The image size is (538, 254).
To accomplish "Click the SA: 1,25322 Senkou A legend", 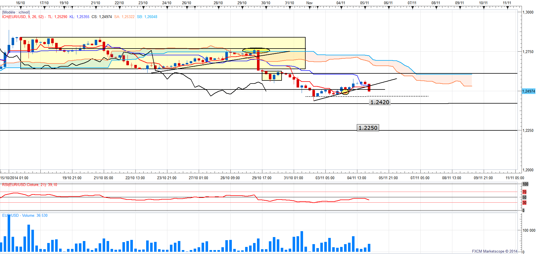I will pyautogui.click(x=124, y=17).
